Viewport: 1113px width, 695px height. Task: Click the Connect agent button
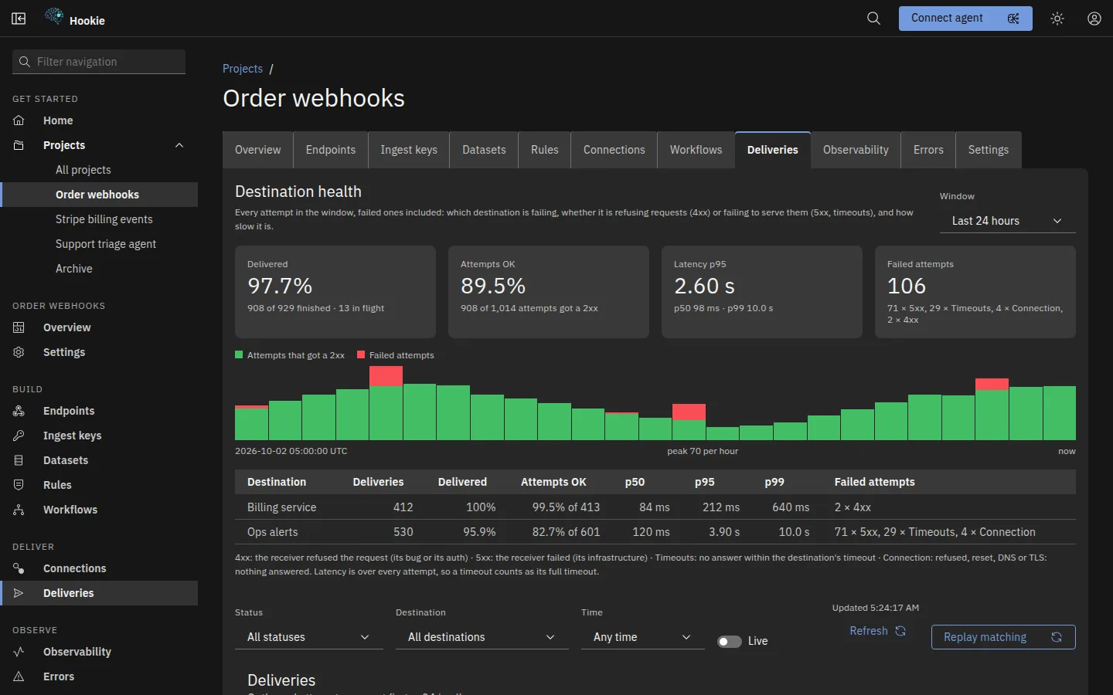pyautogui.click(x=965, y=19)
